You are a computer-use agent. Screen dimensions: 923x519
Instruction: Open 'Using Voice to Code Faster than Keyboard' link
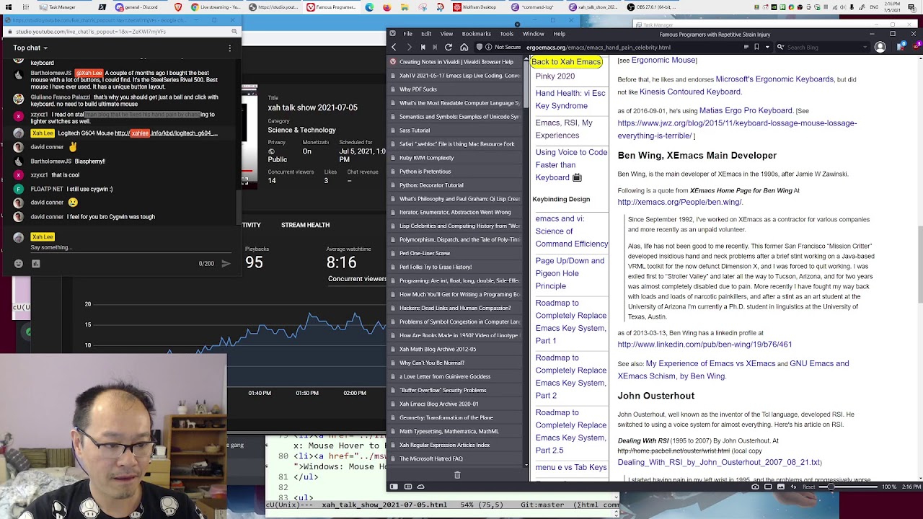pos(571,165)
